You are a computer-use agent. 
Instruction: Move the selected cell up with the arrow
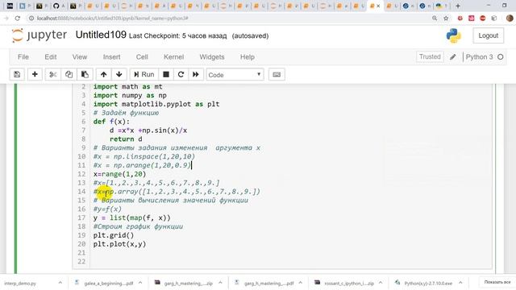[x=104, y=75]
